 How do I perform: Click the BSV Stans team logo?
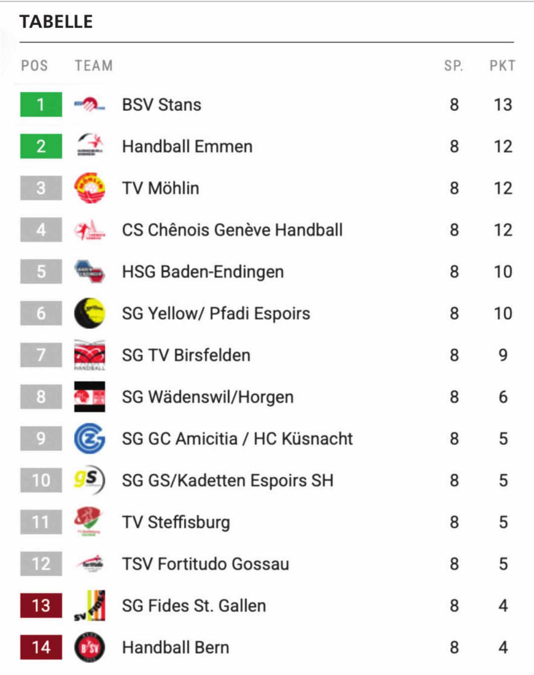[x=89, y=105]
